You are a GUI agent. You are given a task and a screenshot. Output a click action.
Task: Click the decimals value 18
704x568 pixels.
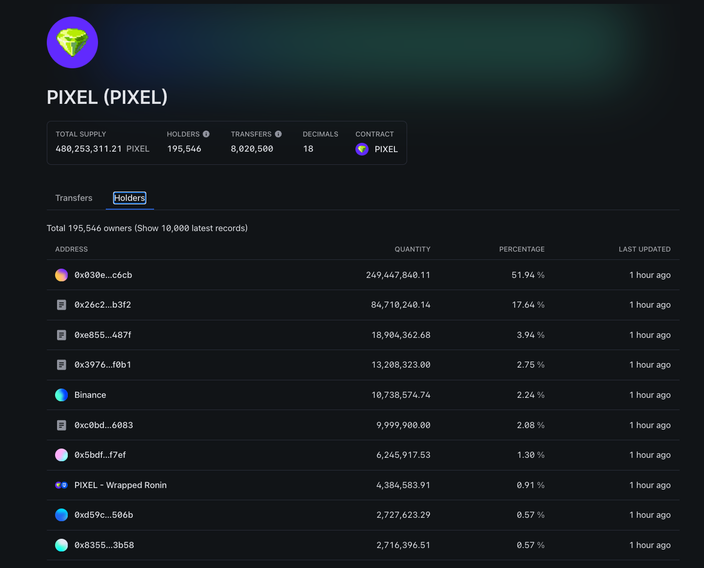click(x=308, y=149)
